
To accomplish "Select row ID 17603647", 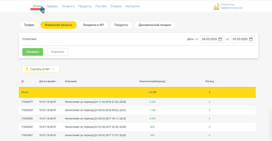I will coord(27,127).
